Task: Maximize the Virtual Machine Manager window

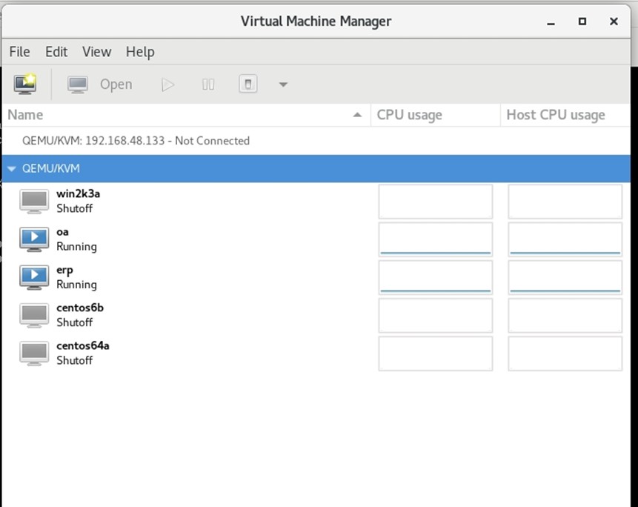Action: (582, 21)
